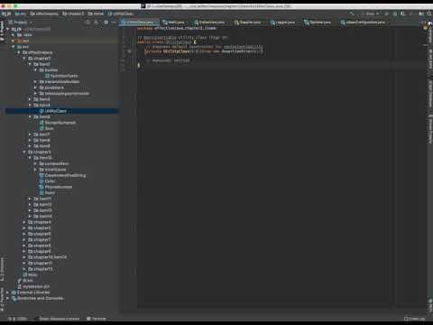This screenshot has height=325, width=433.
Task: Select the src folder in tree
Action: tap(23, 47)
